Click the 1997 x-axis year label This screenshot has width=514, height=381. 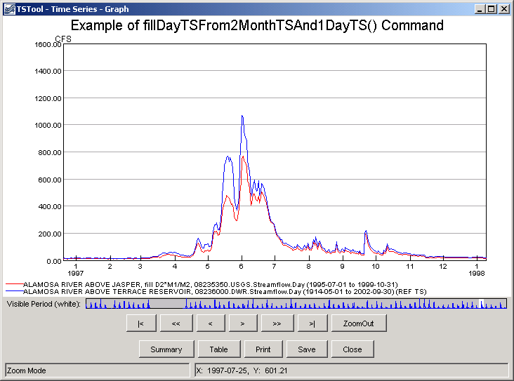pyautogui.click(x=75, y=273)
